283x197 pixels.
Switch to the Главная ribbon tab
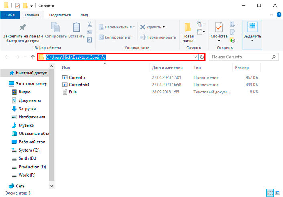pyautogui.click(x=32, y=15)
